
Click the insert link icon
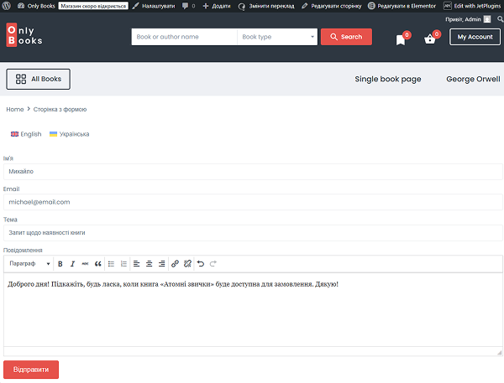point(175,264)
